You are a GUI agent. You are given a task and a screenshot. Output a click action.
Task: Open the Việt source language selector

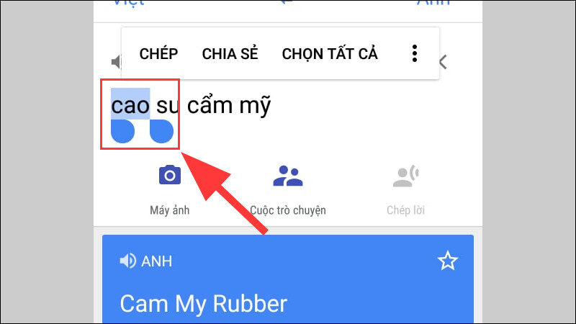pyautogui.click(x=129, y=3)
